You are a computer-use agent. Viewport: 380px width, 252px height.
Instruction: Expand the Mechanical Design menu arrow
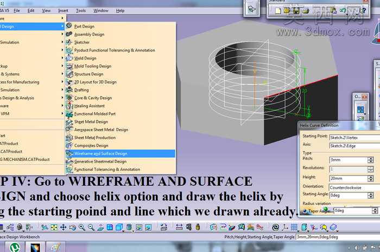(62, 26)
